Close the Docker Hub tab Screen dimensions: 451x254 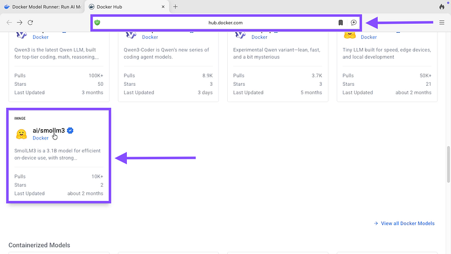coord(163,7)
